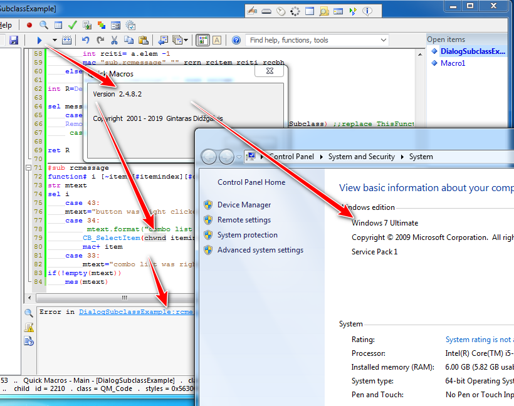Click System in the address breadcrumb

coord(421,157)
